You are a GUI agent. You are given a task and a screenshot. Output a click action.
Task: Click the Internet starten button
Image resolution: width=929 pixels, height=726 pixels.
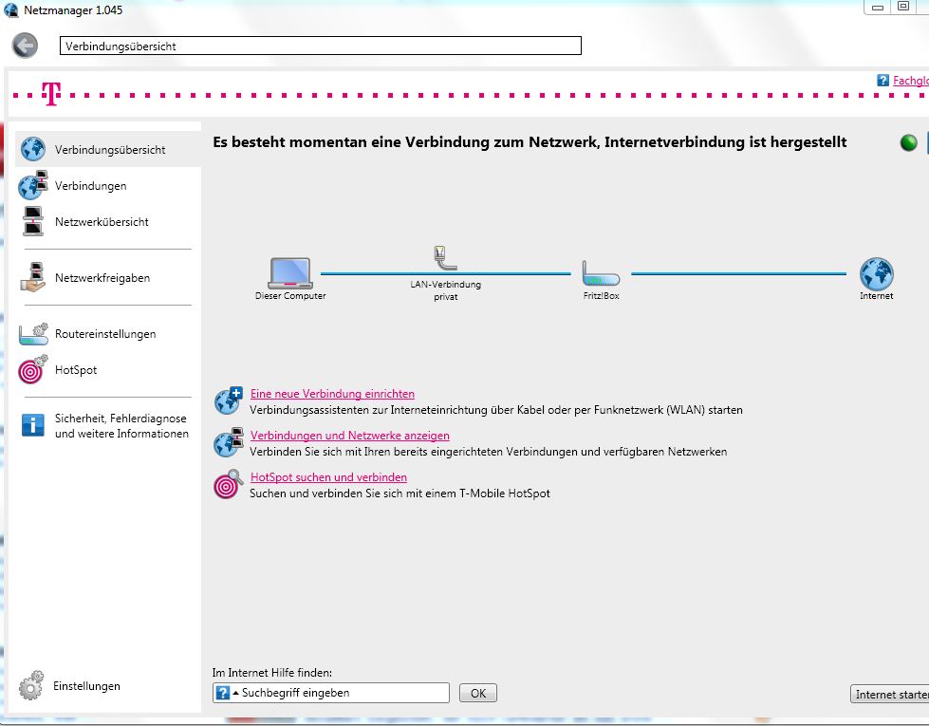click(x=890, y=694)
